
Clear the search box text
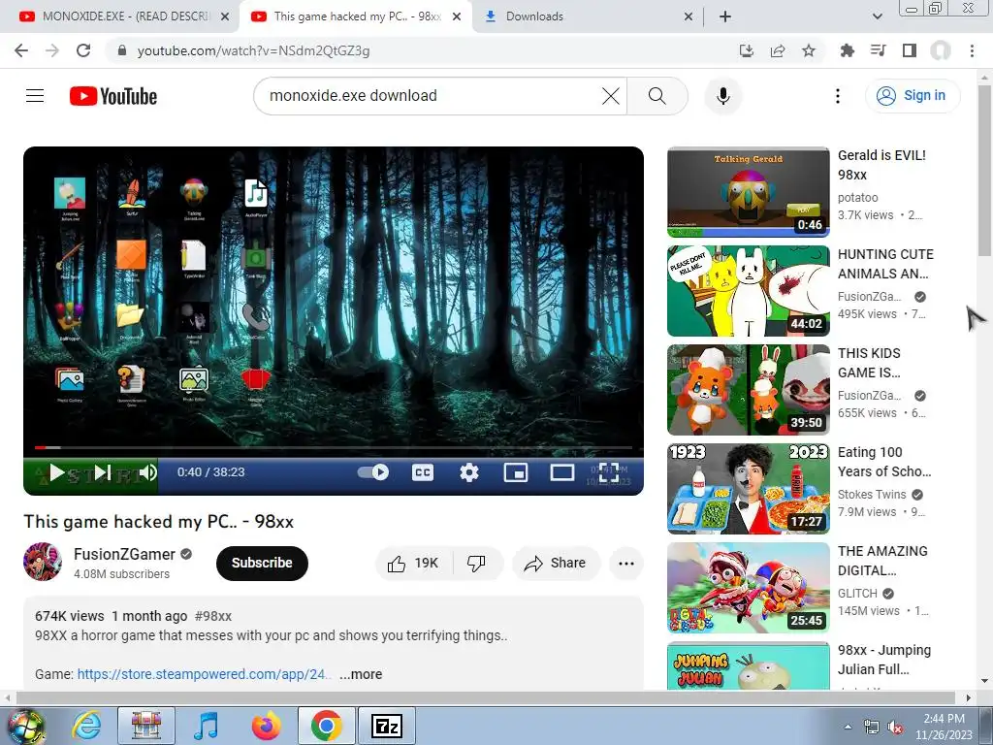[x=611, y=96]
